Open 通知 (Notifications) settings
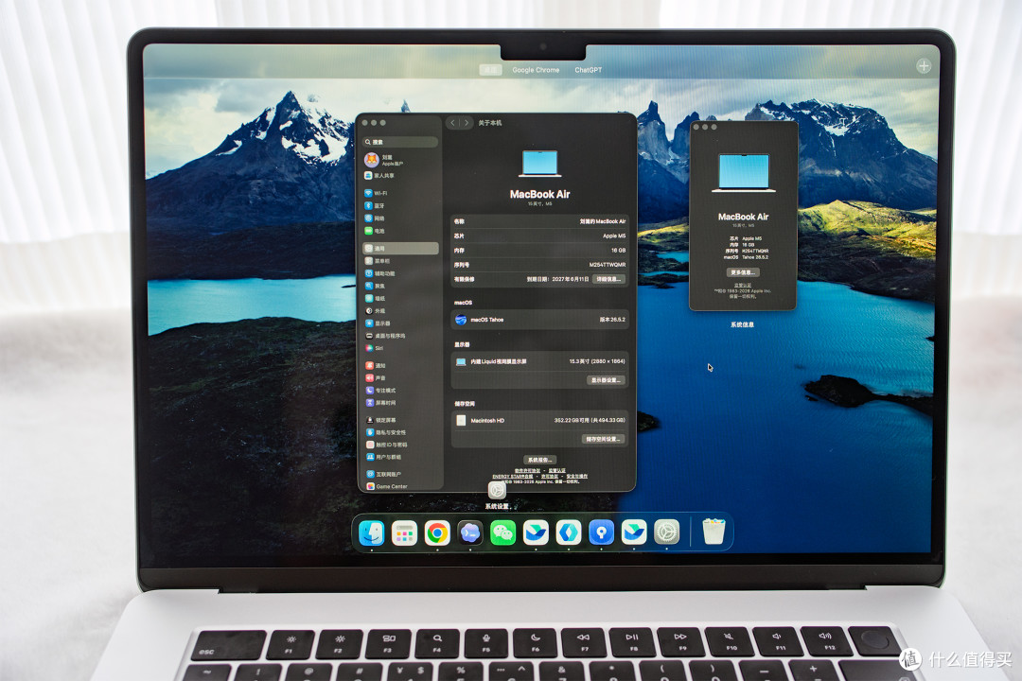 376,366
